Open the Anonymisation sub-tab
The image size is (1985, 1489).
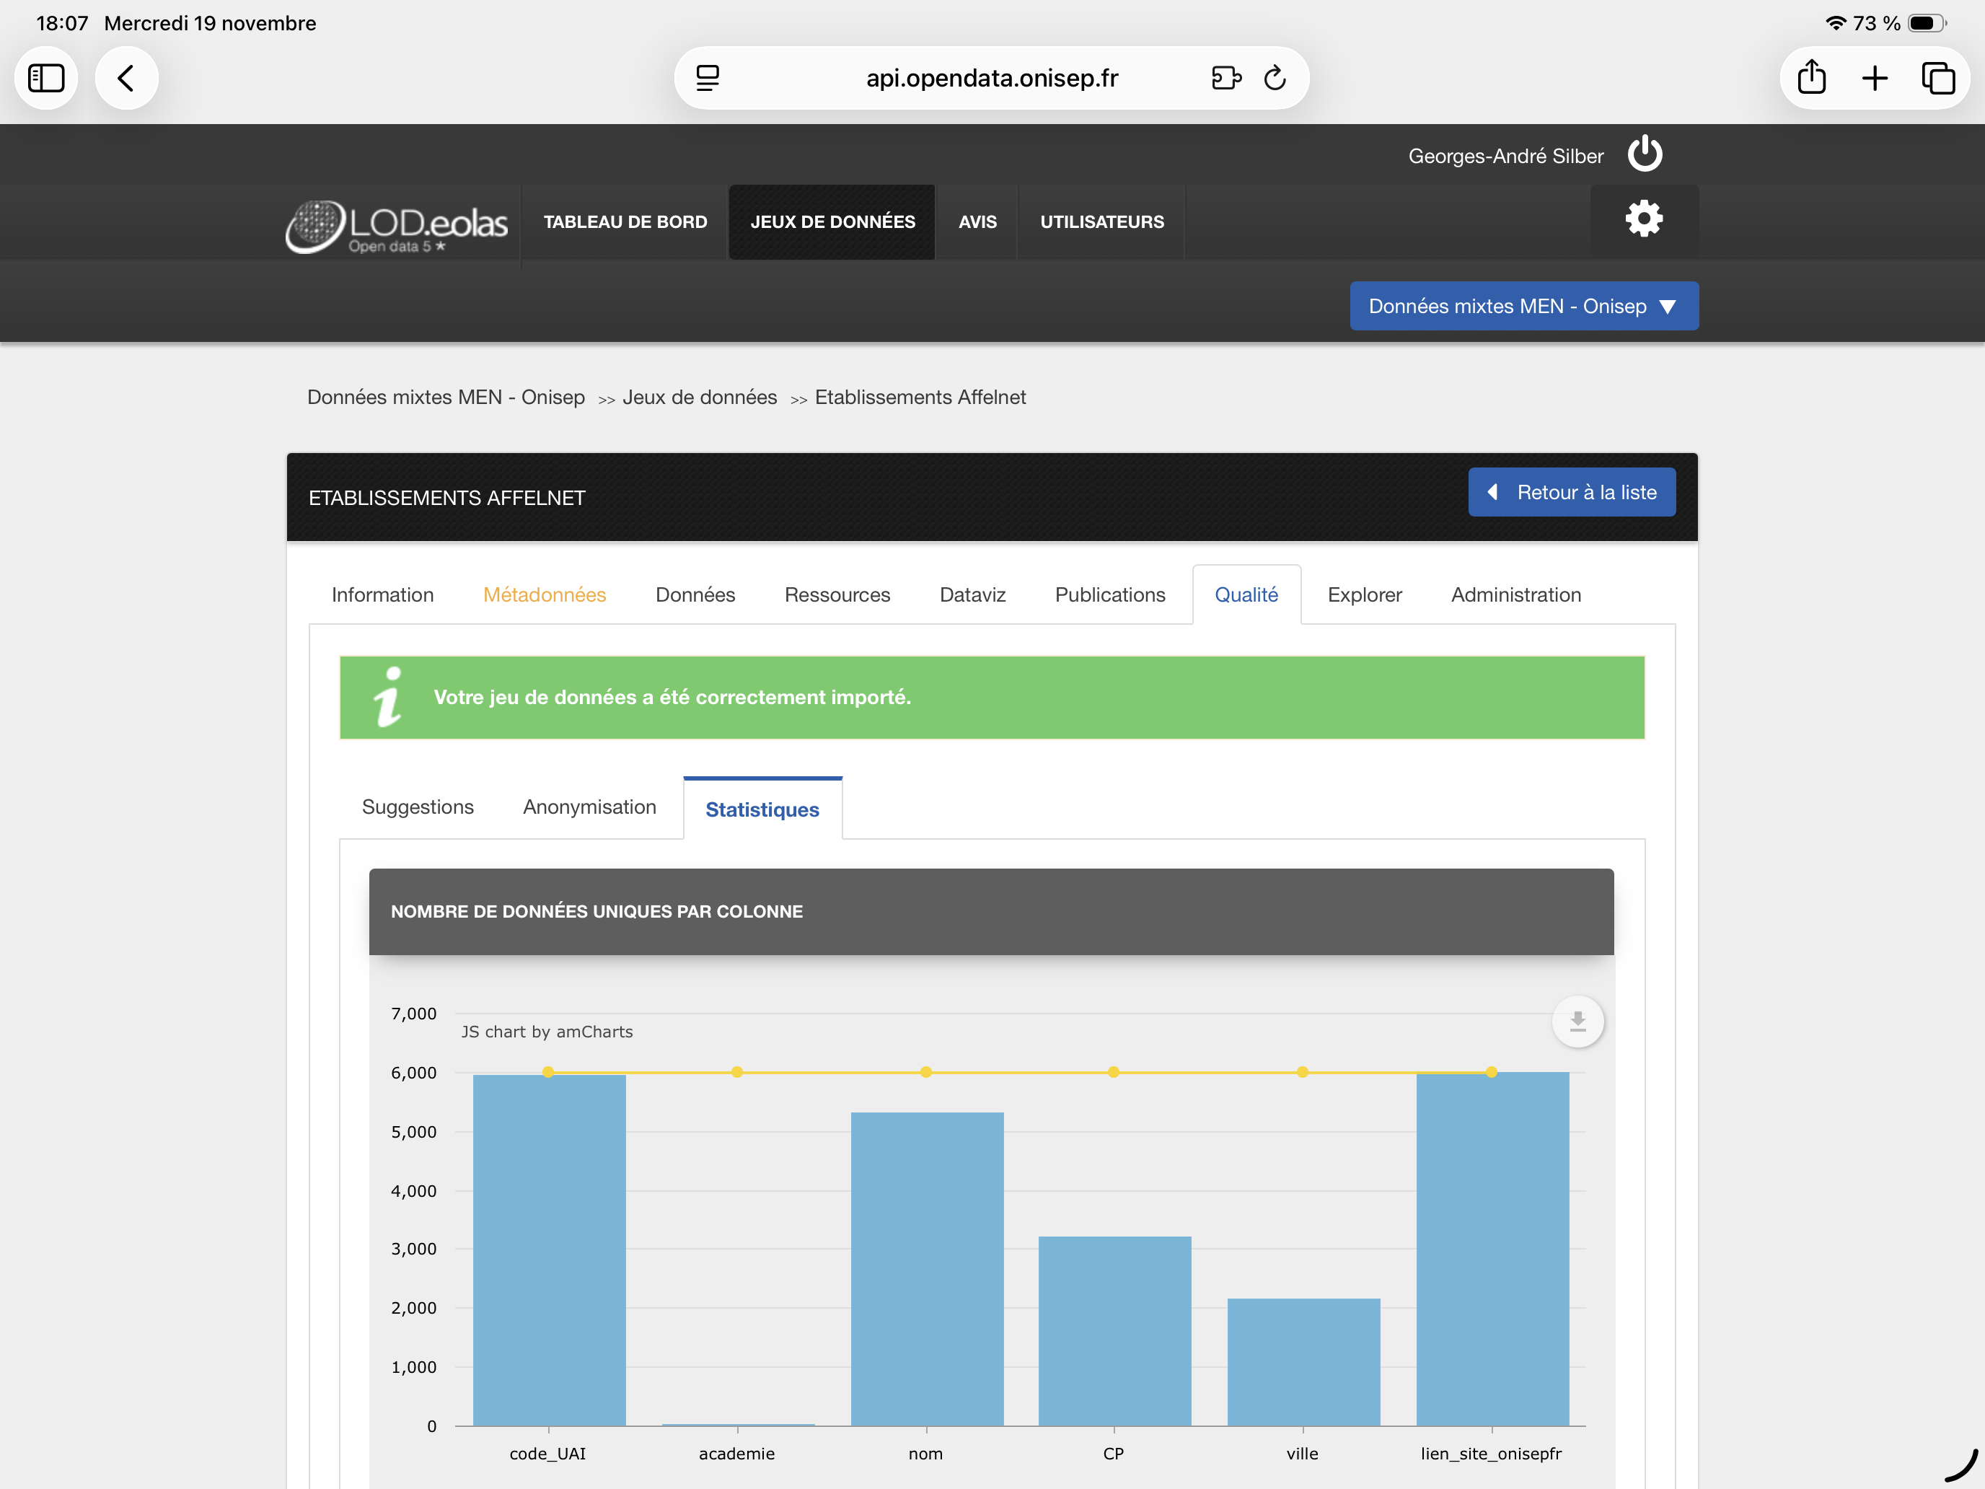click(589, 807)
